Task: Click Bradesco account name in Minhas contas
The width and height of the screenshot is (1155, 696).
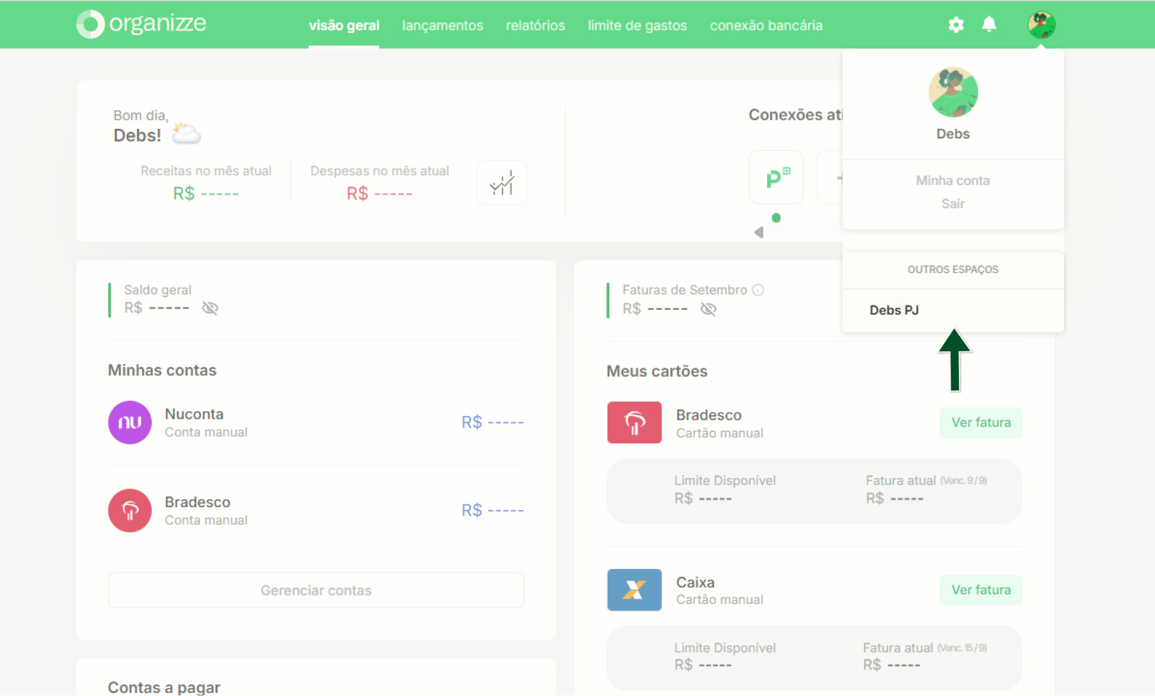Action: pos(197,502)
